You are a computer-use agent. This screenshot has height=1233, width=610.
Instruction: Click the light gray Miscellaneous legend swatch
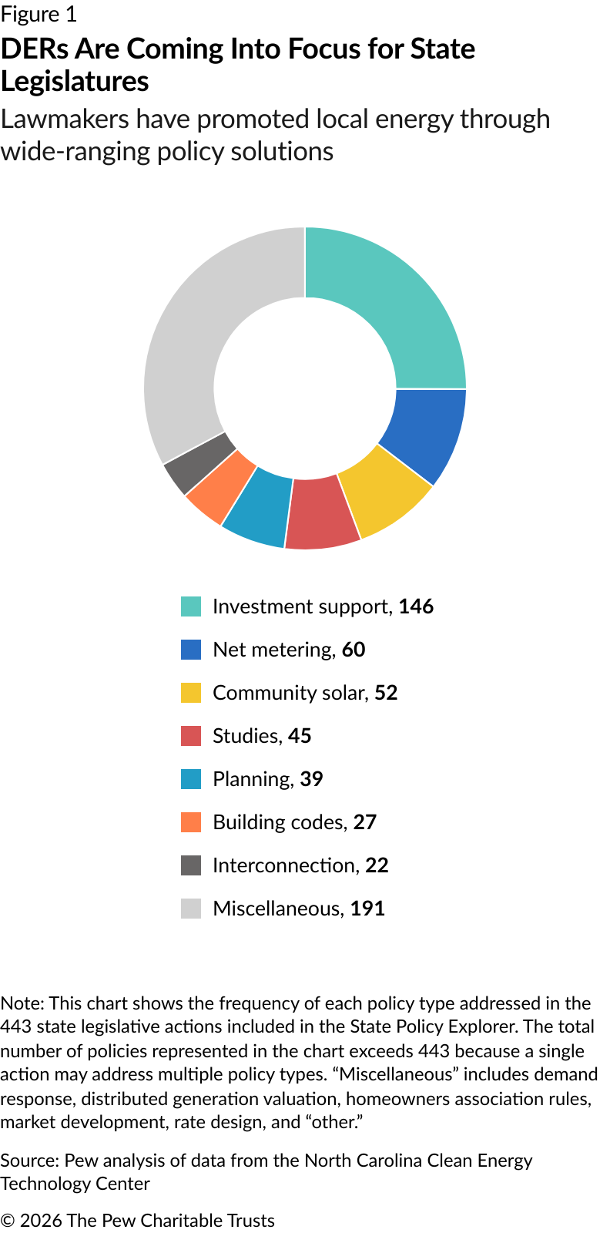pos(191,909)
